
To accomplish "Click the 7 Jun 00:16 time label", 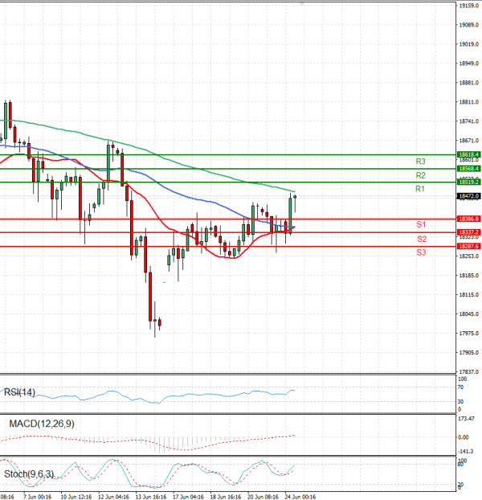I will [37, 497].
